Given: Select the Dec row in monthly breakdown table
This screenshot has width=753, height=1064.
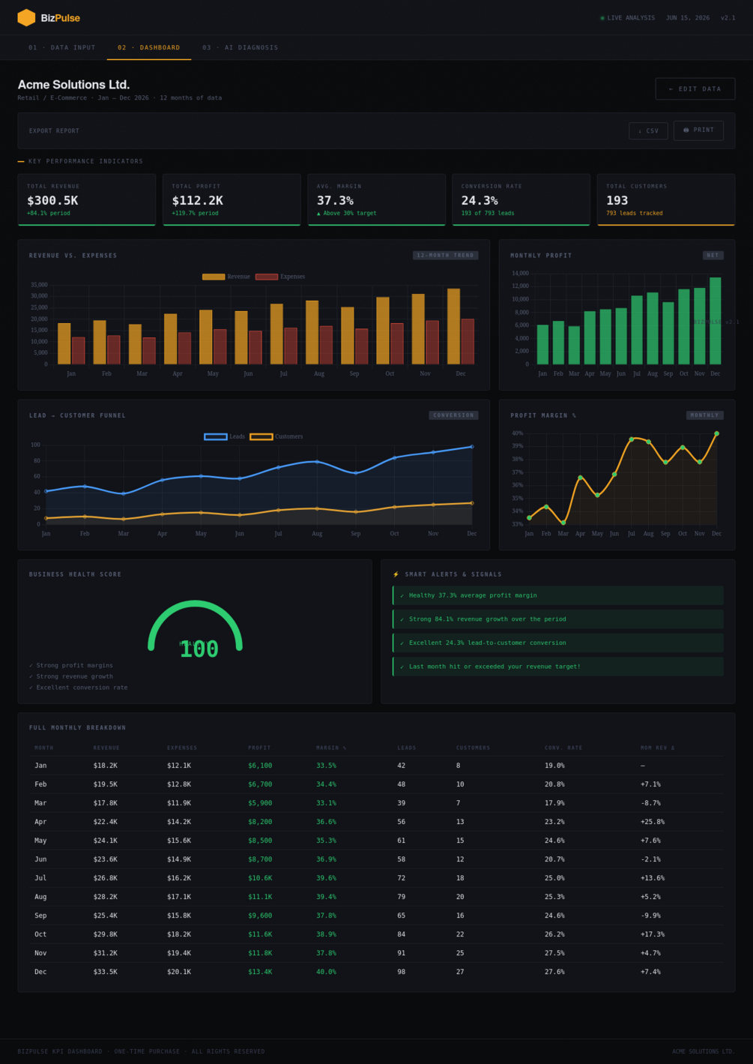Looking at the screenshot, I should pyautogui.click(x=376, y=972).
